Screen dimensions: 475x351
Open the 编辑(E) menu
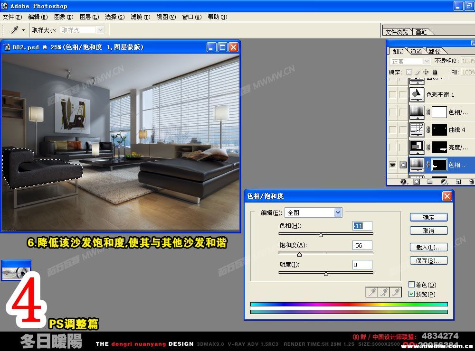[x=38, y=17]
